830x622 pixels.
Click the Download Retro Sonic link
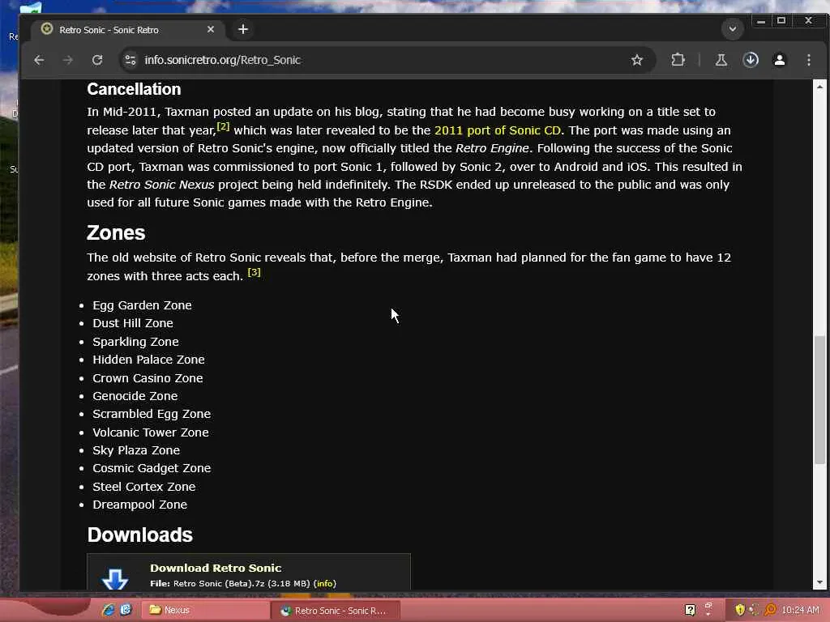pyautogui.click(x=216, y=568)
